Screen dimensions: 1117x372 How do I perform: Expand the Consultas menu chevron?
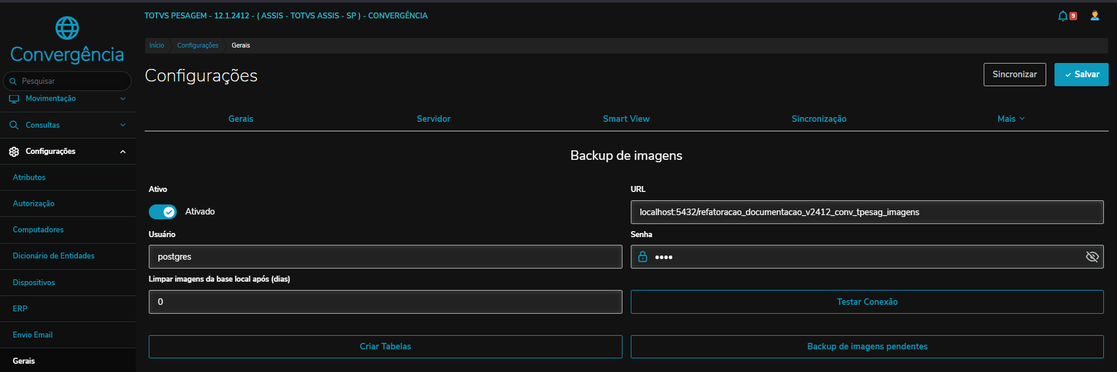(123, 125)
